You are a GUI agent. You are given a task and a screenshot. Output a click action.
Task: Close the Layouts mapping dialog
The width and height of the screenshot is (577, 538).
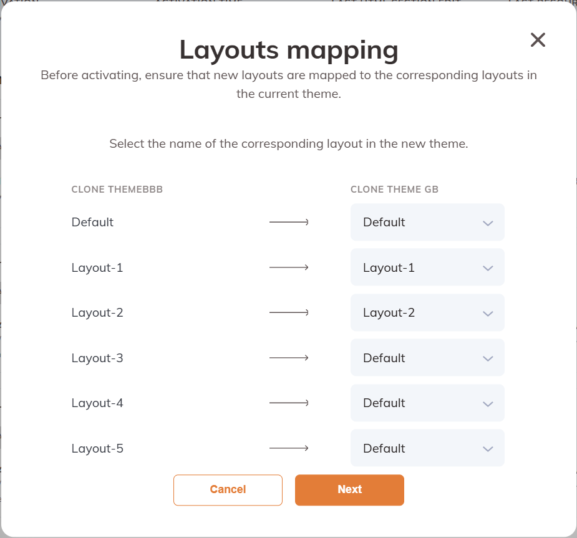click(538, 40)
